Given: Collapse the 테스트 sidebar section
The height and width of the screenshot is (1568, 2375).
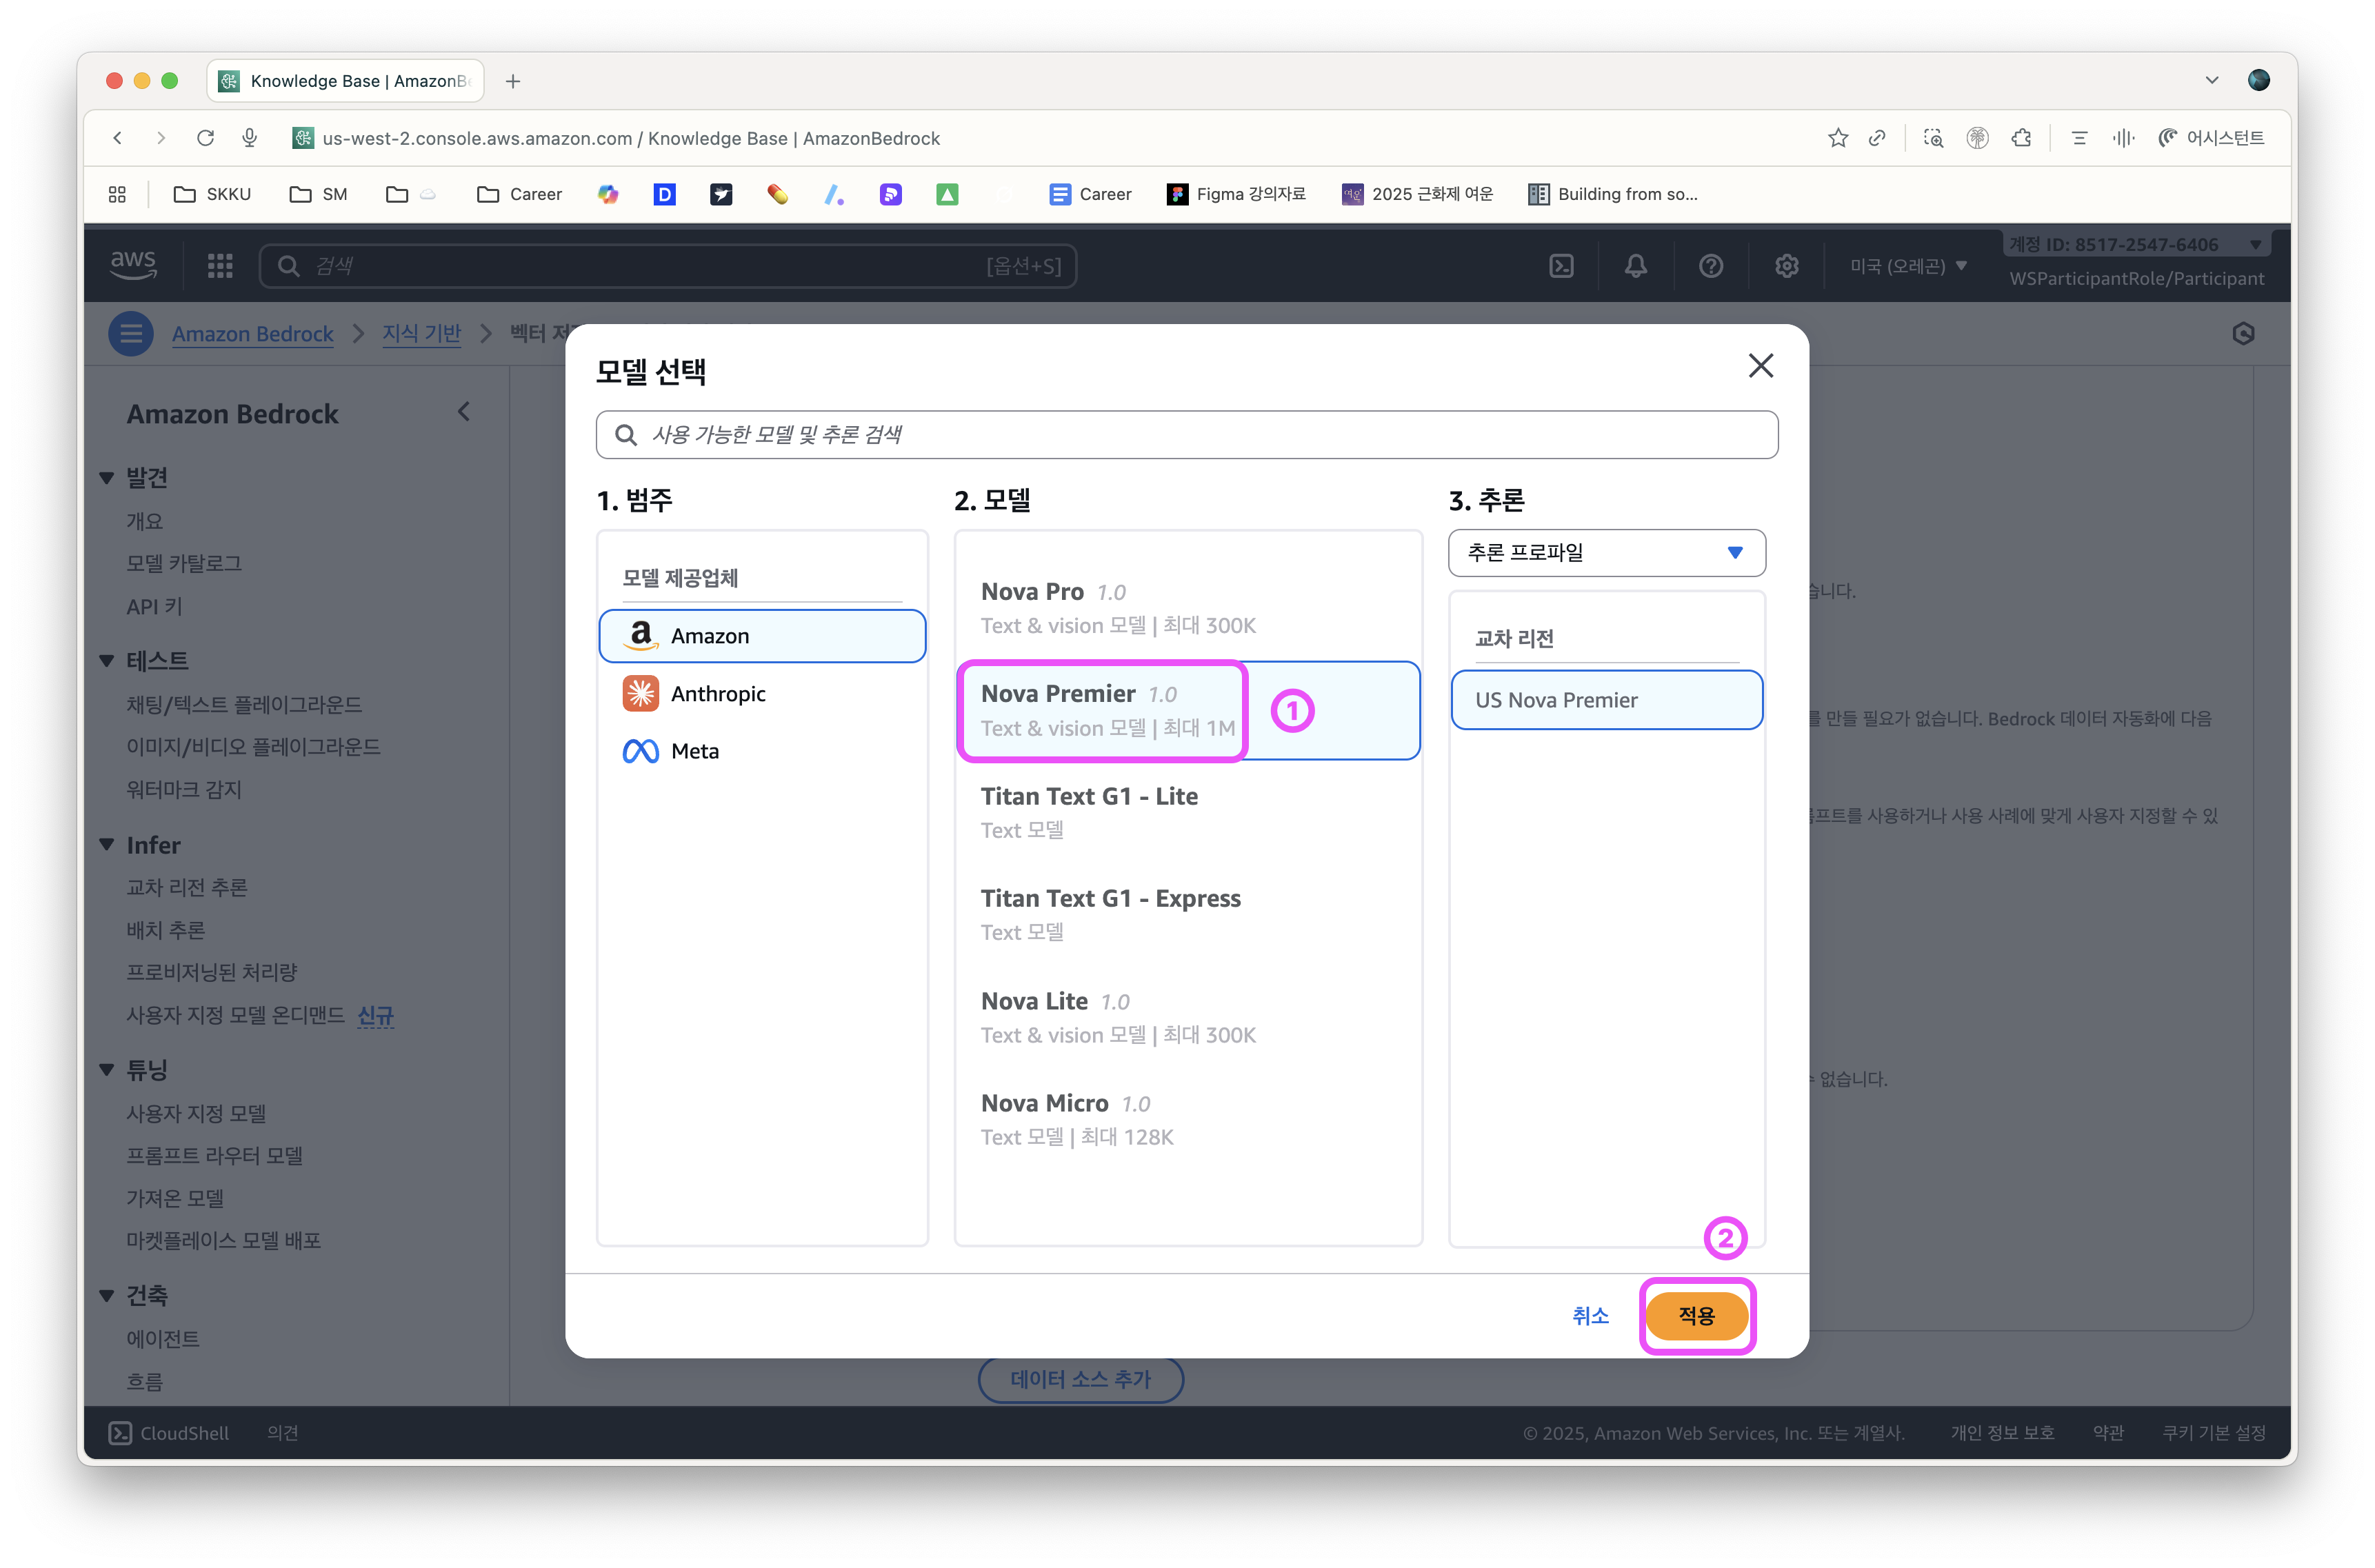Looking at the screenshot, I should tap(107, 660).
